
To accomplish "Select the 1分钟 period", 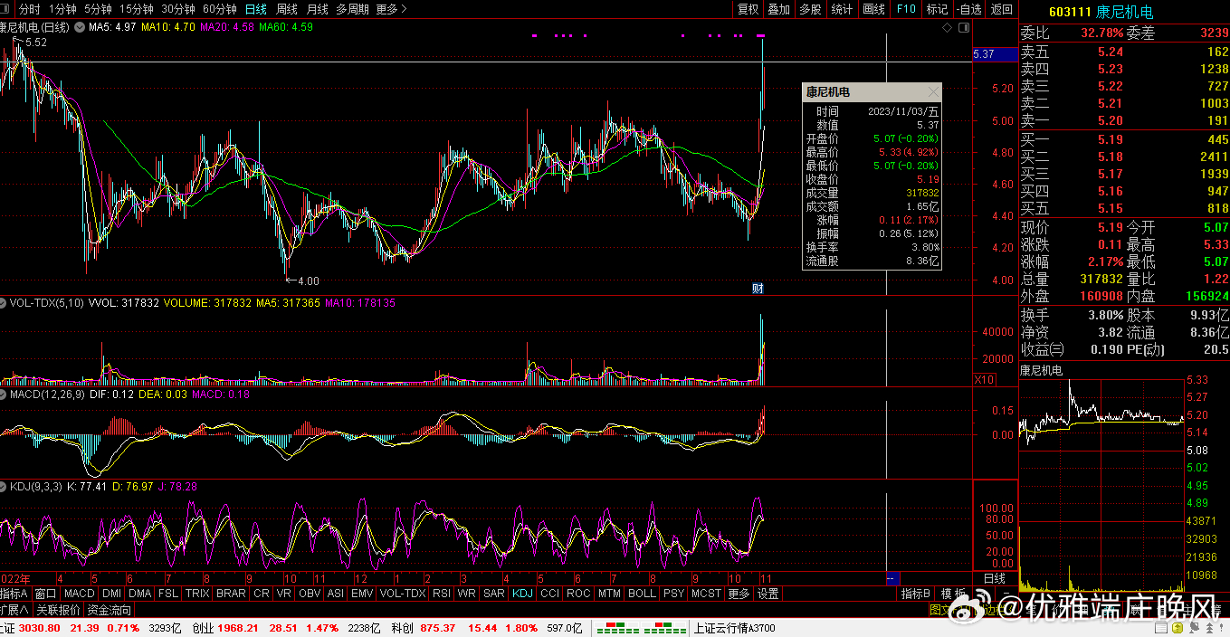I will [x=62, y=9].
